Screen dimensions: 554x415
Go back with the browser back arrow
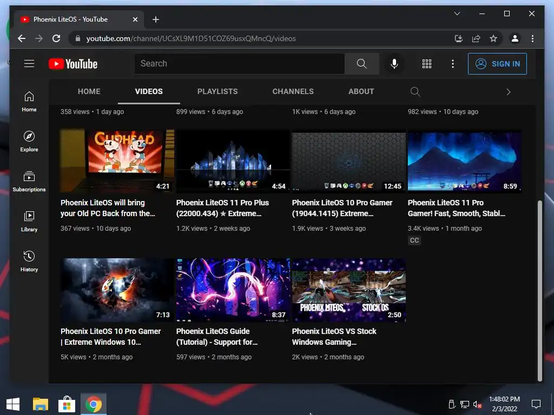[x=22, y=38]
